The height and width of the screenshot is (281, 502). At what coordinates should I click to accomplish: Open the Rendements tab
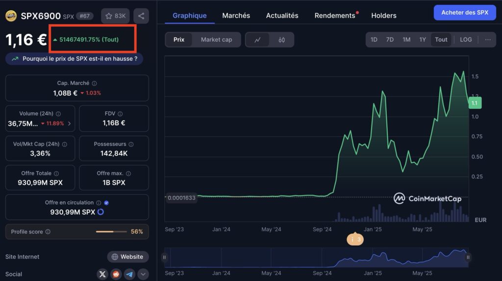(x=335, y=15)
